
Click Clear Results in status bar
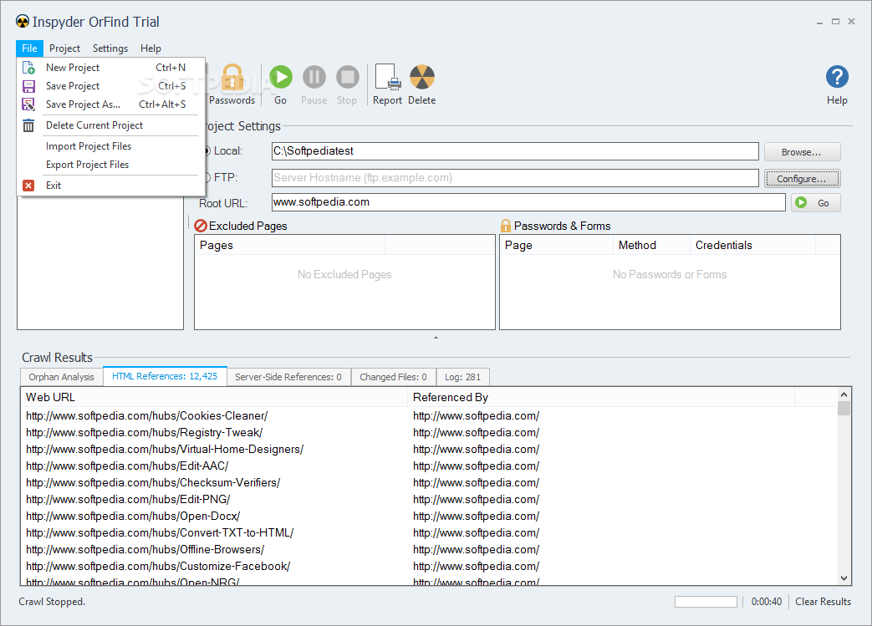(823, 602)
